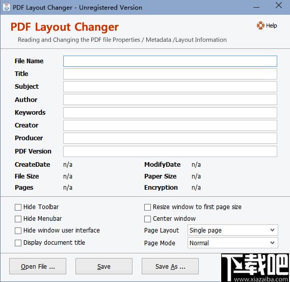The image size is (290, 282).
Task: Toggle the Center window checkbox
Action: tap(147, 219)
